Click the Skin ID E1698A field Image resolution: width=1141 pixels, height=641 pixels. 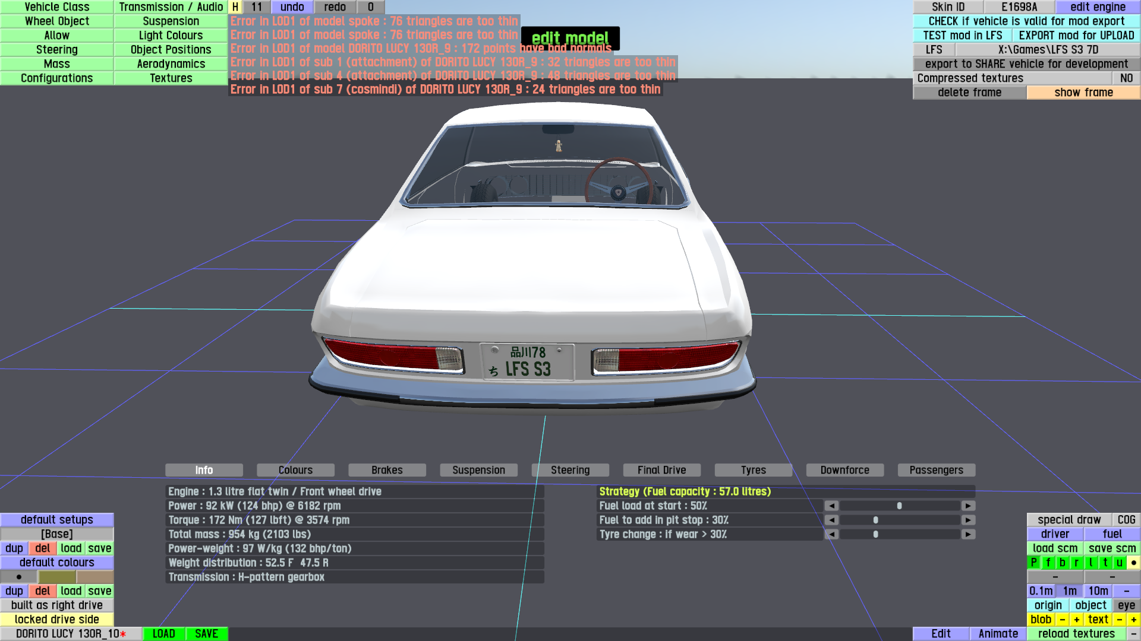1019,7
